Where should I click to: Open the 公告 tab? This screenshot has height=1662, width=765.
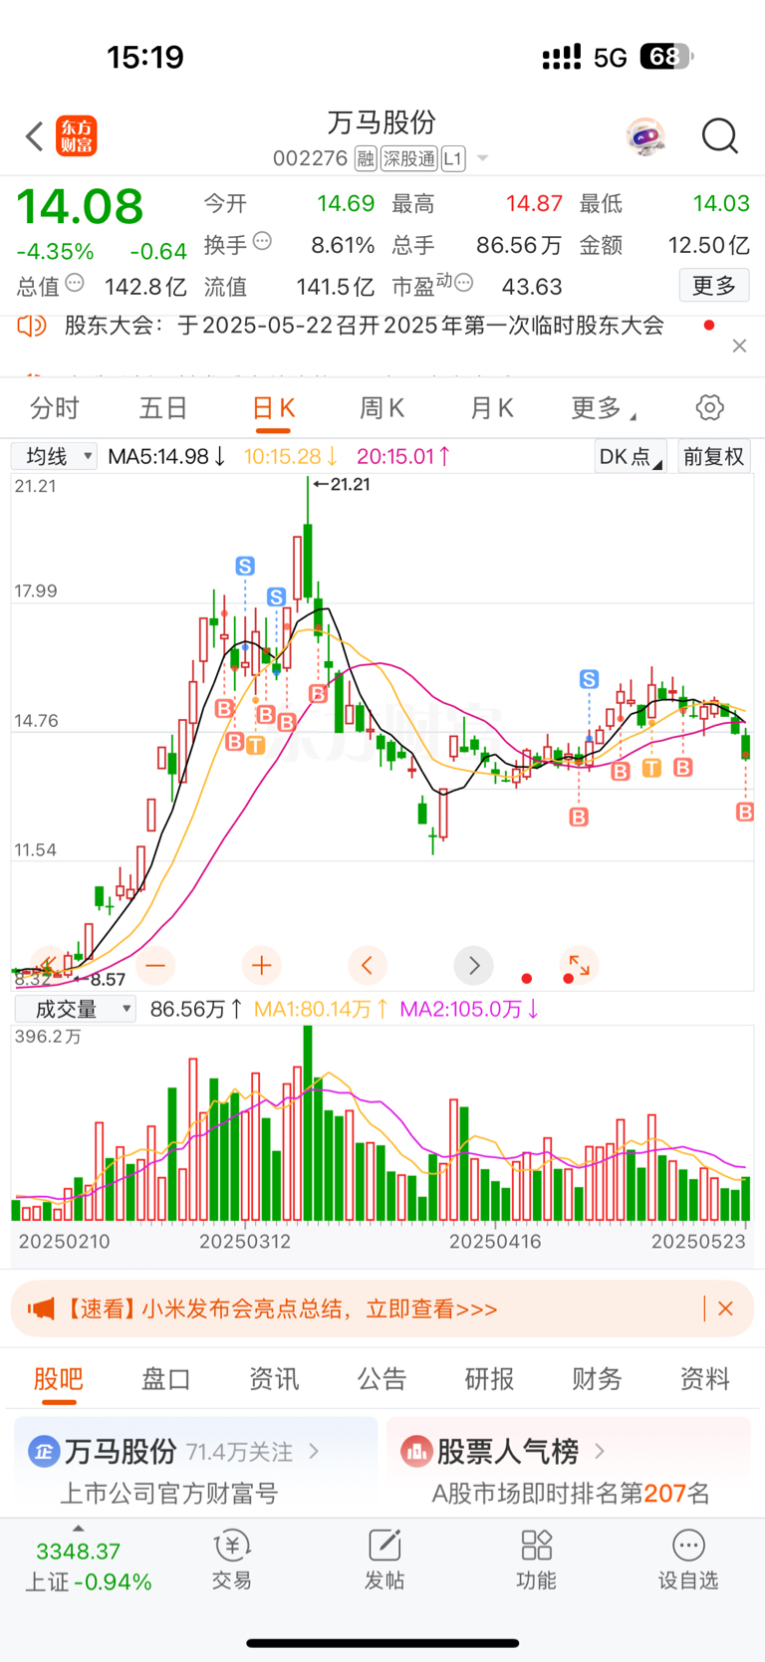tap(382, 1379)
